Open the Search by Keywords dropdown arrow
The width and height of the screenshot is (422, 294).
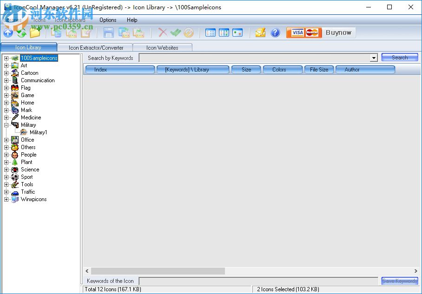pyautogui.click(x=374, y=58)
